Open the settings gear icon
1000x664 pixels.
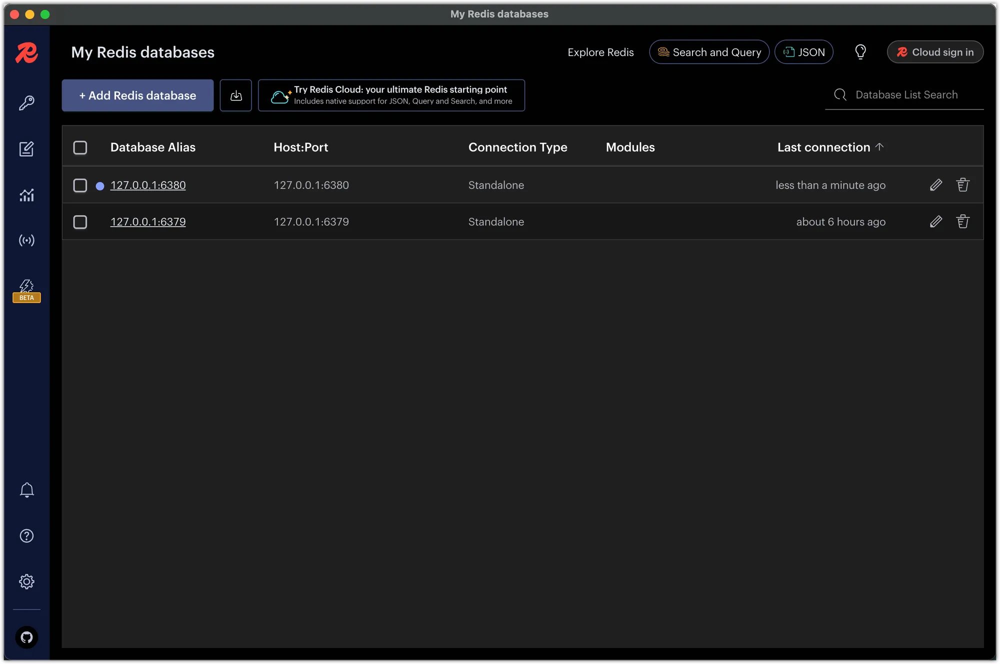[26, 581]
